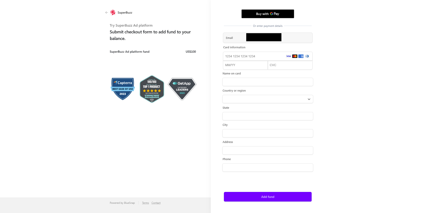Click the Top 1 Product 100/100 badge
This screenshot has height=213, width=421.
(152, 89)
